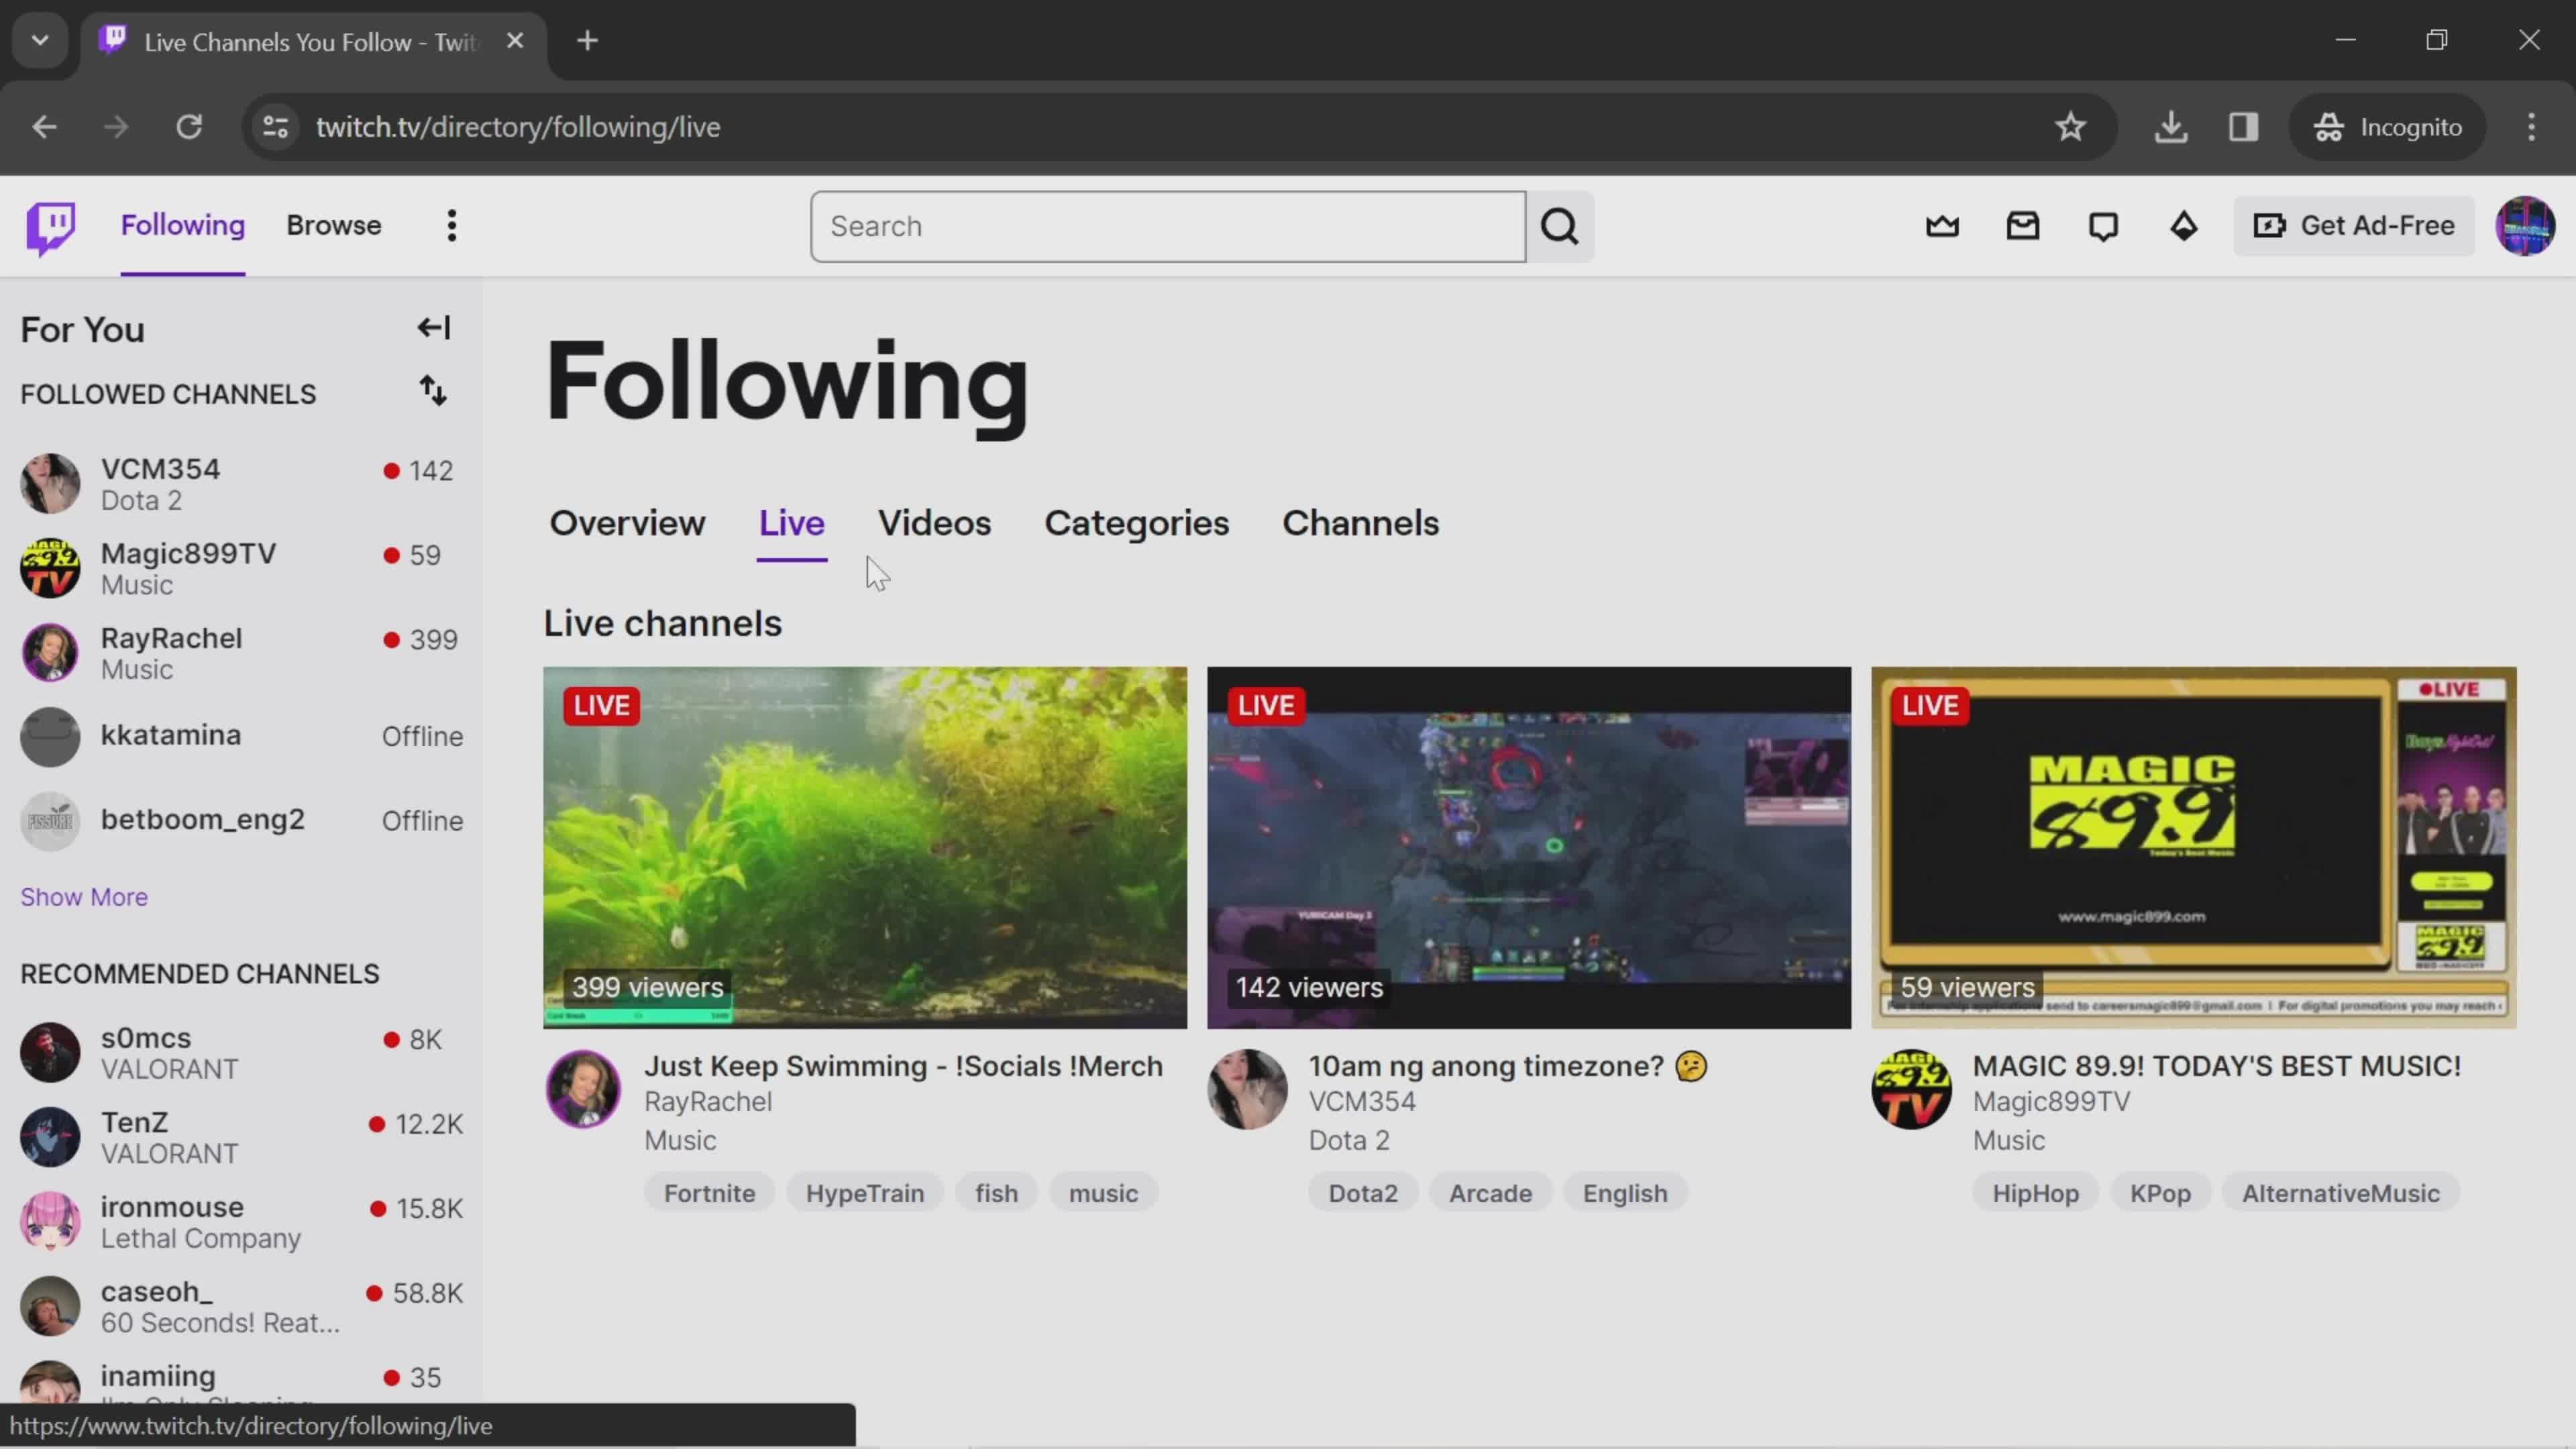Open the Get Bits diamond icon
The image size is (2576, 1449).
pyautogui.click(x=2184, y=226)
